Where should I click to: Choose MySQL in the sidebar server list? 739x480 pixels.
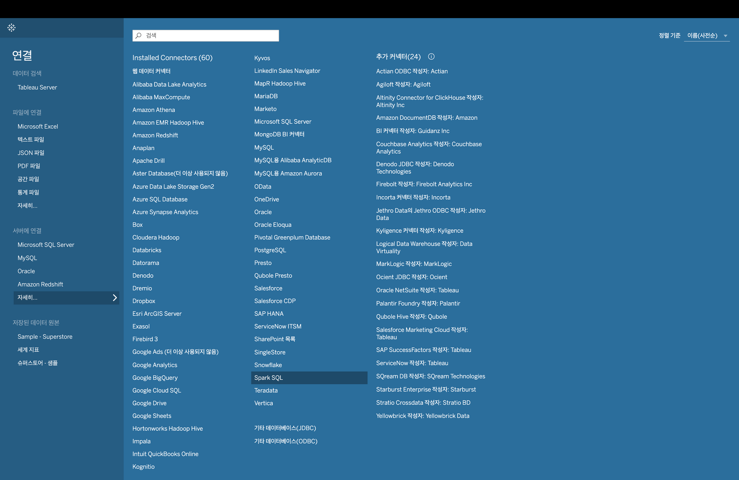[x=27, y=258]
